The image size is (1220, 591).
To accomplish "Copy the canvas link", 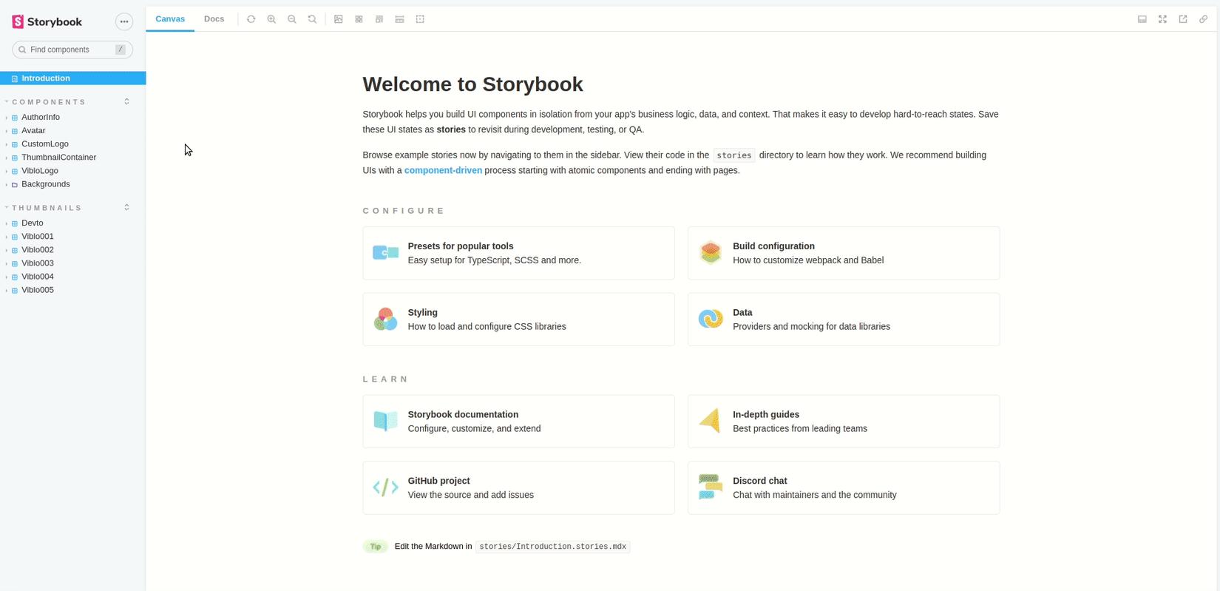I will click(x=1204, y=19).
